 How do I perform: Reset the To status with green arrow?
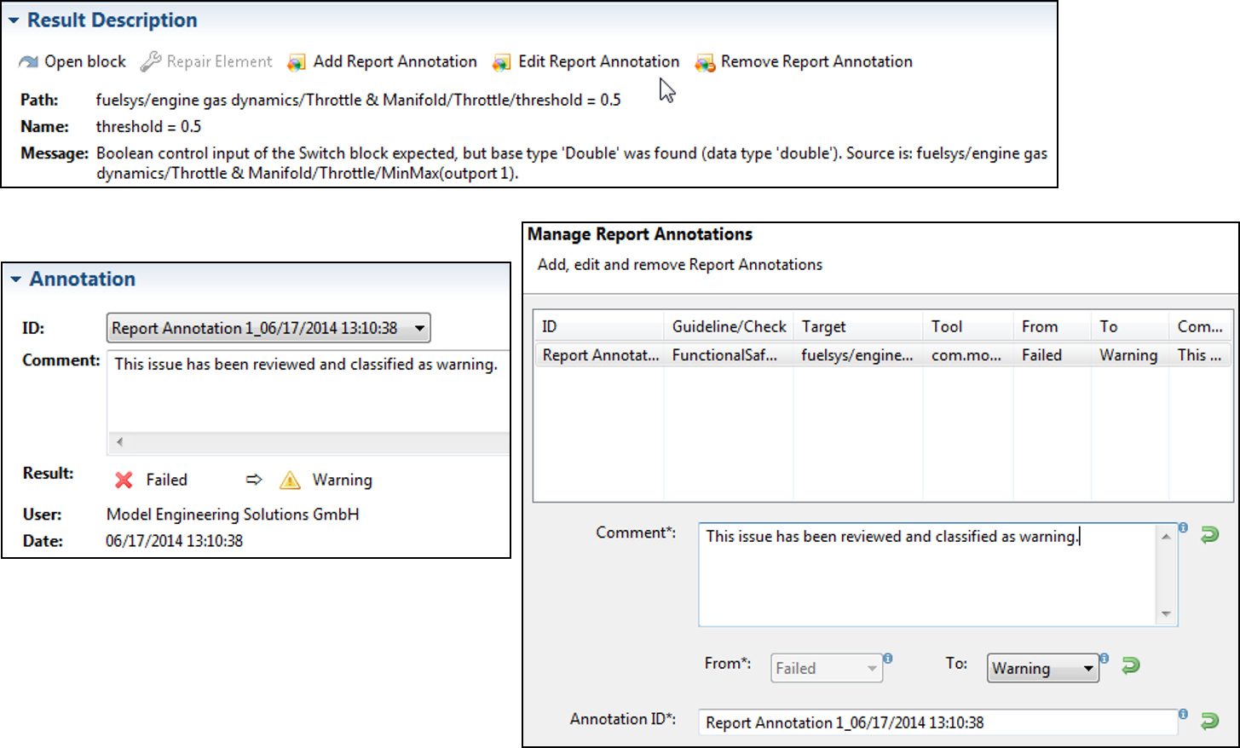(1131, 665)
